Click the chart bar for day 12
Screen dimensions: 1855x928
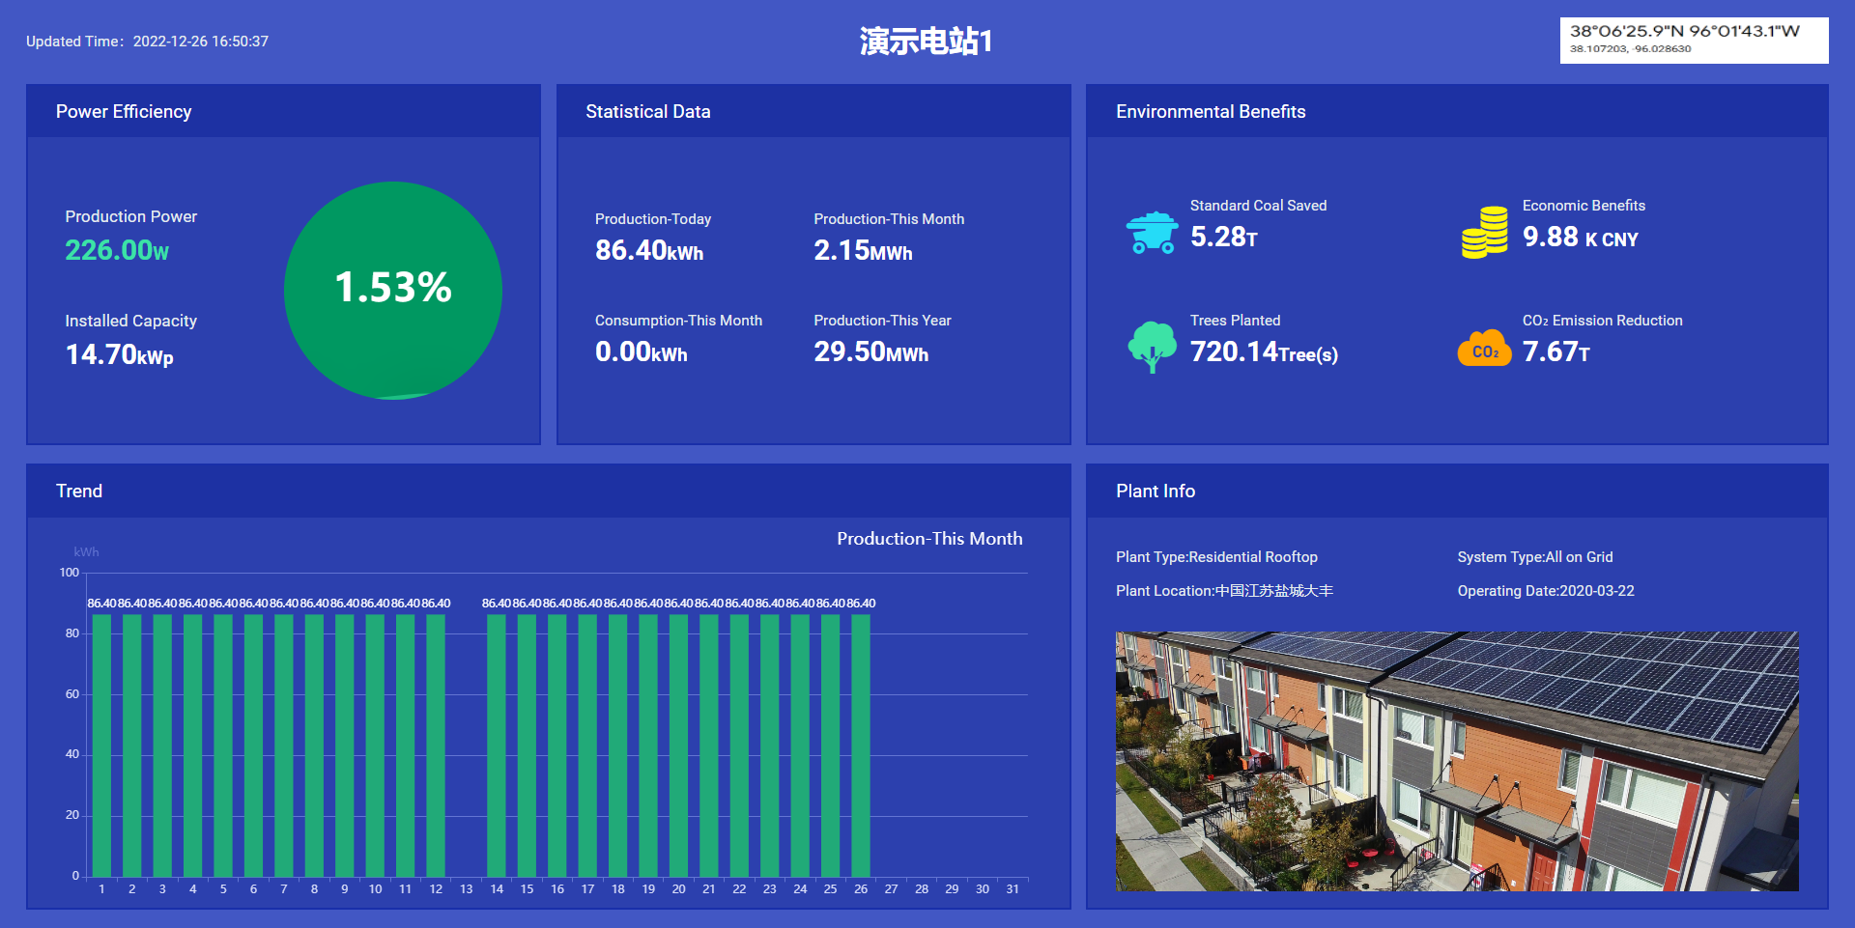(436, 745)
